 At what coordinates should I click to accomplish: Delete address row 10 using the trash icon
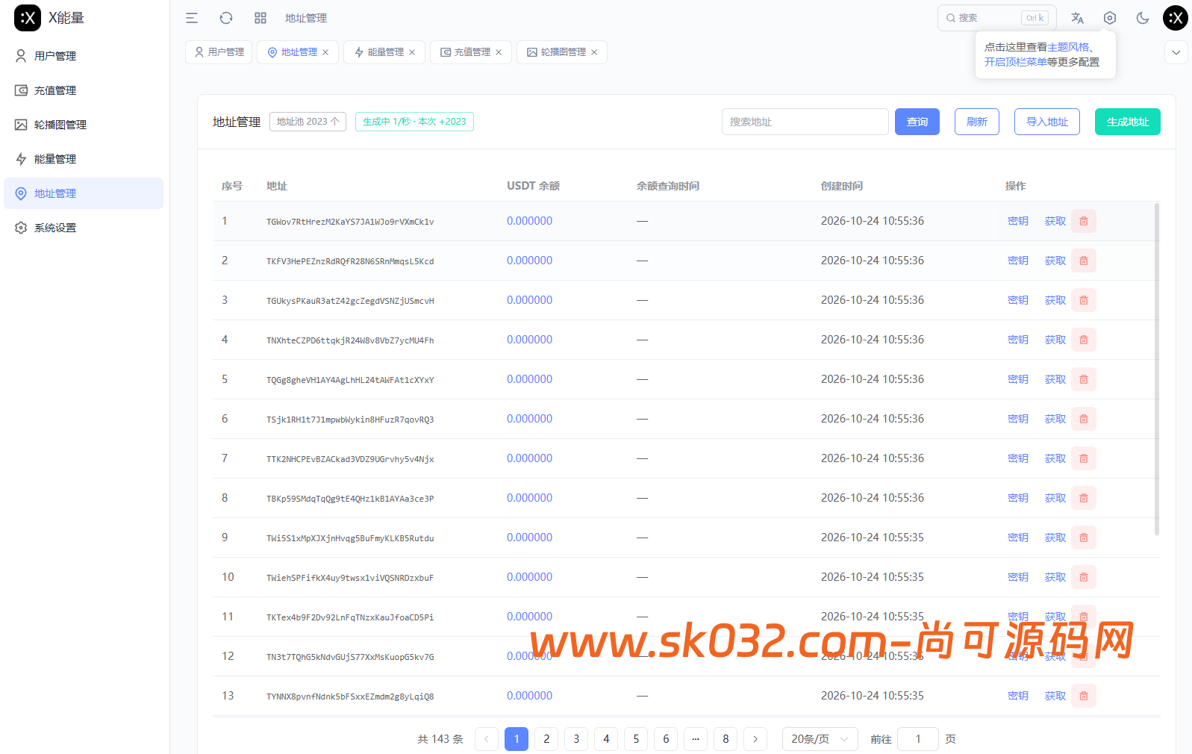tap(1084, 577)
